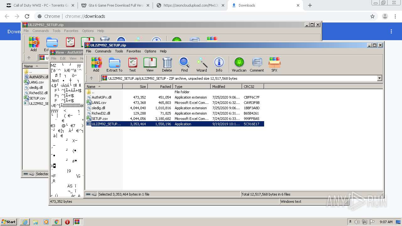Select LANG.csv in background WinRAR window
402x226 pixels.
36,82
